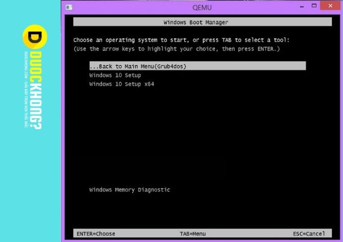
Task: Choose the Windows 10 Setup x64 entry
Action: (x=122, y=84)
